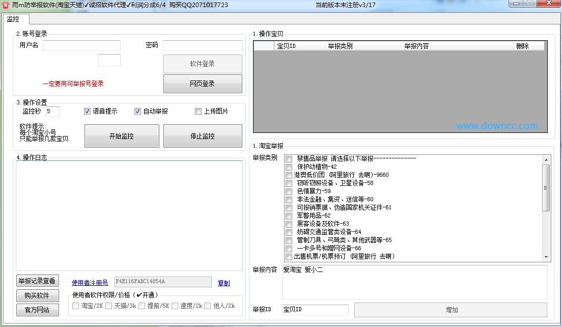Click the 用户名 username input field

pos(81,45)
